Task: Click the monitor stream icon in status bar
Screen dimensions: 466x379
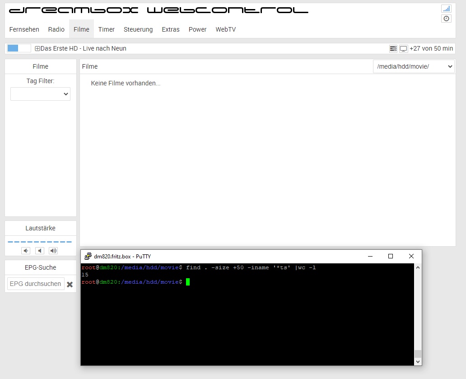Action: 403,48
